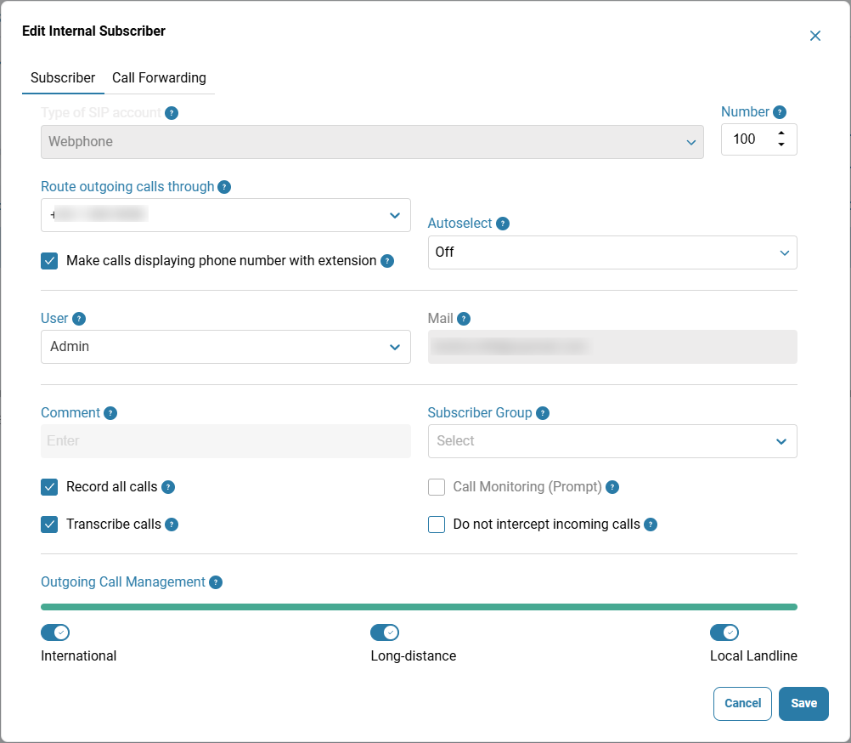Viewport: 851px width, 743px height.
Task: Open help icon beside Route outgoing calls through
Action: (224, 187)
